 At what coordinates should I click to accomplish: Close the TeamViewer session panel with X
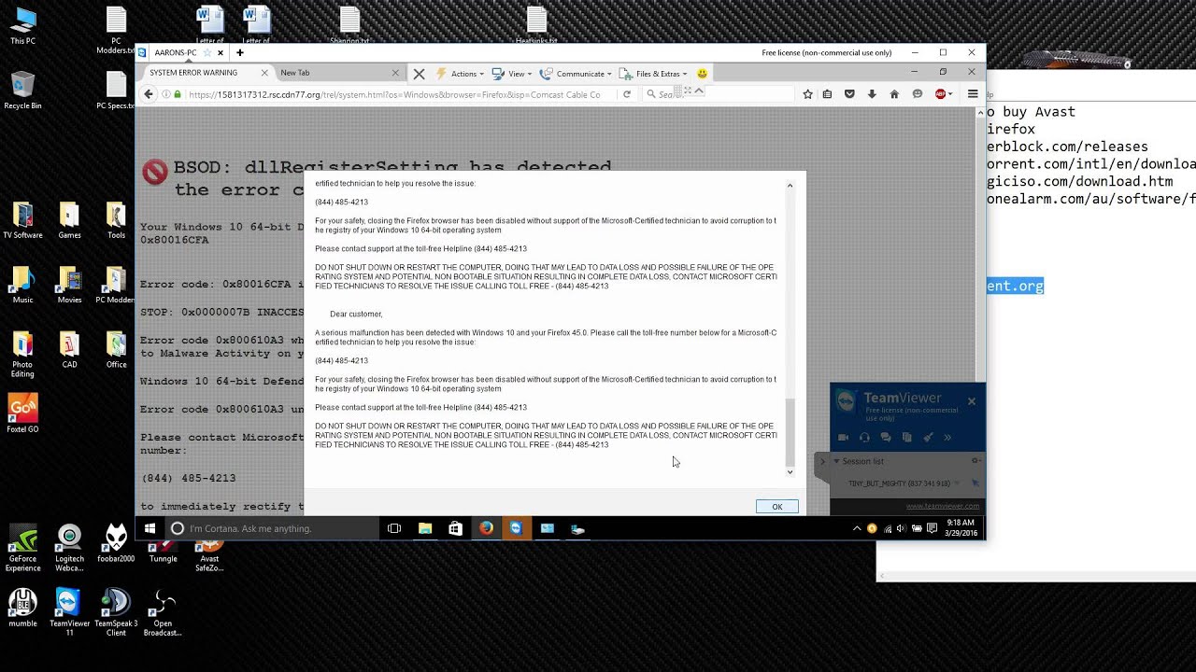971,401
